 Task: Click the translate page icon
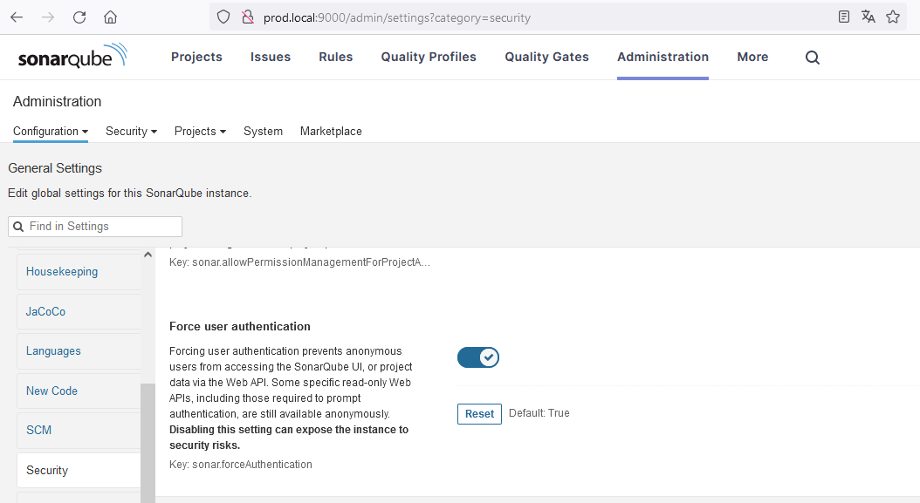coord(869,17)
